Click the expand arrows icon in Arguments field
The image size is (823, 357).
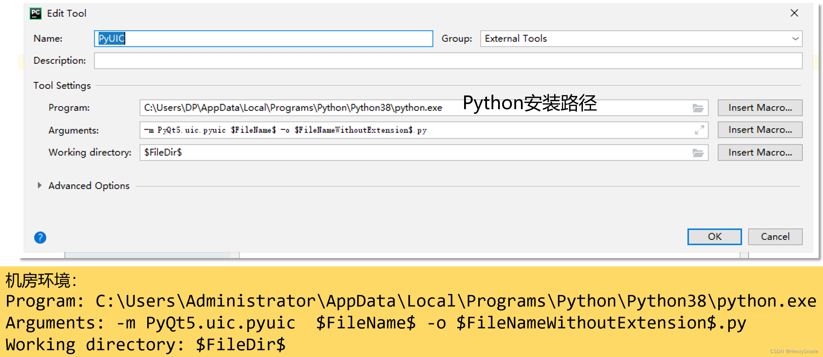coord(699,130)
